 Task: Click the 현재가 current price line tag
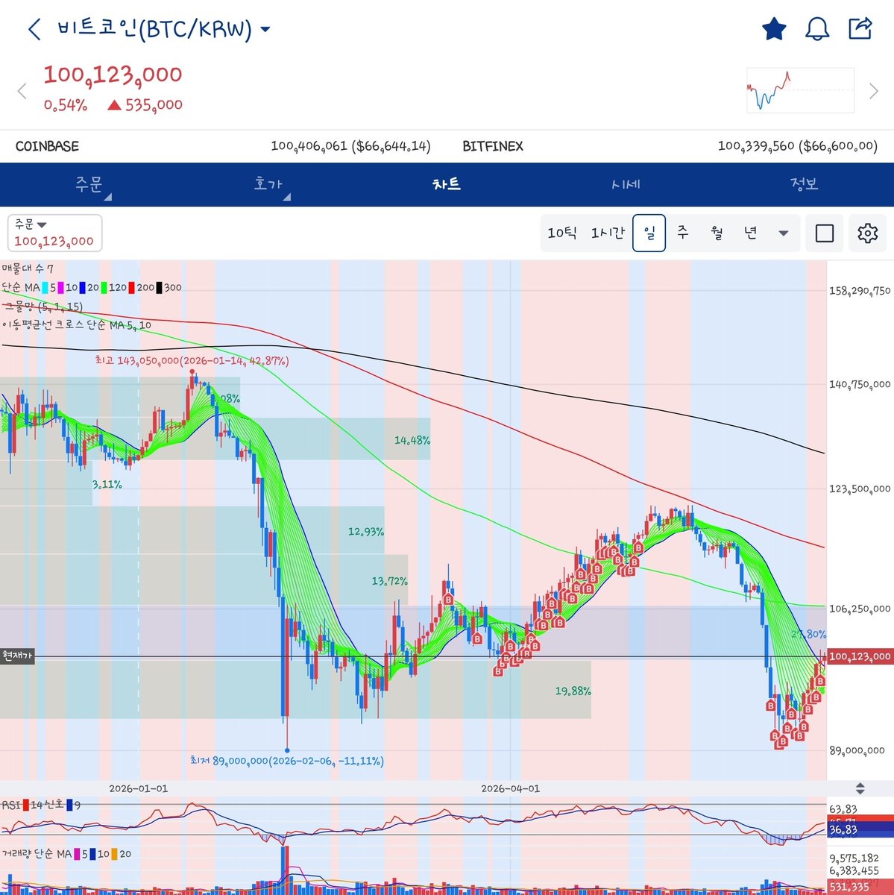(18, 656)
